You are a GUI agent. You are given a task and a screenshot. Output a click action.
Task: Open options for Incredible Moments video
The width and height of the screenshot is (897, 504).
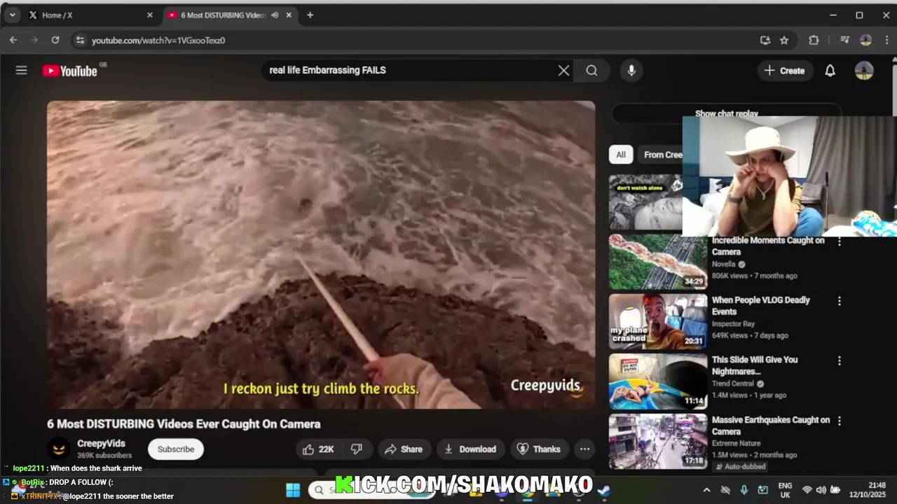point(840,241)
